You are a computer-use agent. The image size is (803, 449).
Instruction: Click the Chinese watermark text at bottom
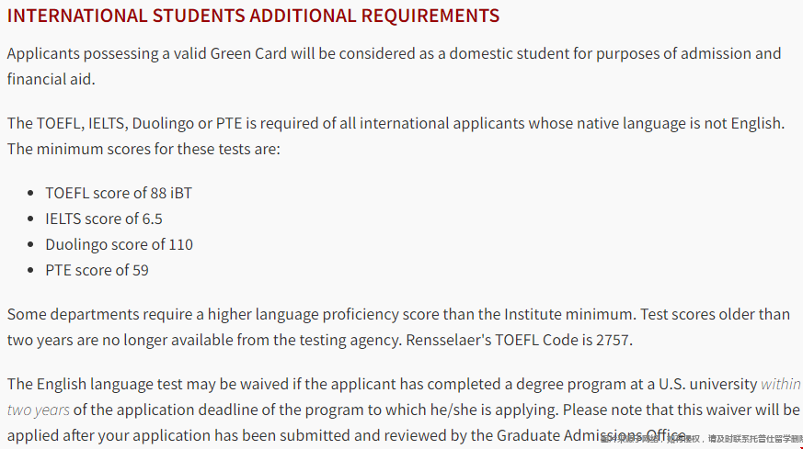tap(702, 439)
